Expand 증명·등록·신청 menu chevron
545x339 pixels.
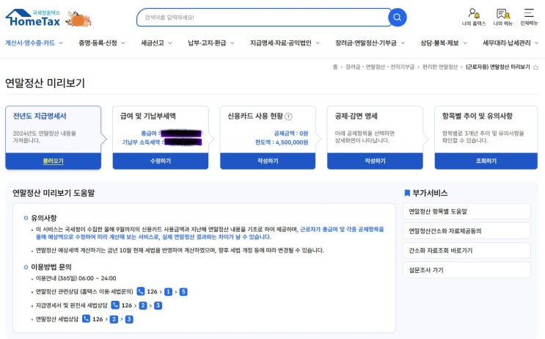(x=122, y=43)
